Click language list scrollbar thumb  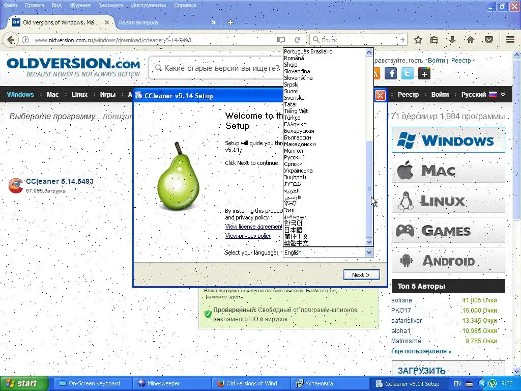[x=369, y=189]
